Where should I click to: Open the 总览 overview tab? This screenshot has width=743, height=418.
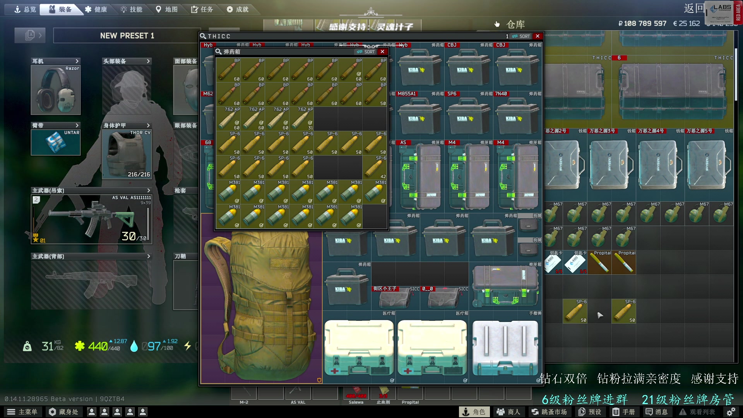pyautogui.click(x=25, y=9)
